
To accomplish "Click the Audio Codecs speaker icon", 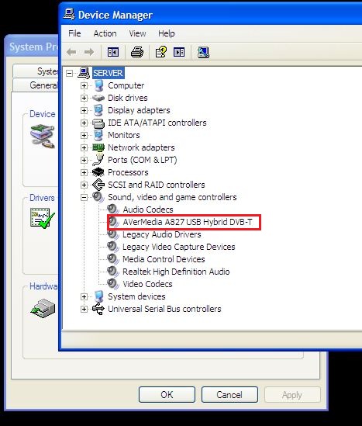I will (113, 210).
